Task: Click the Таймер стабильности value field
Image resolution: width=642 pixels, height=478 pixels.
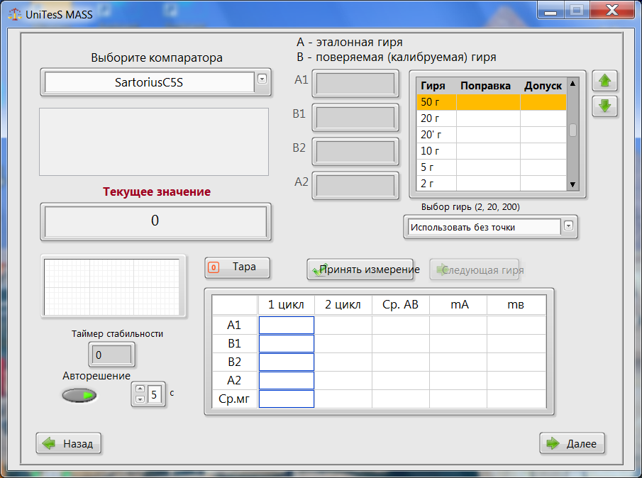Action: (111, 355)
